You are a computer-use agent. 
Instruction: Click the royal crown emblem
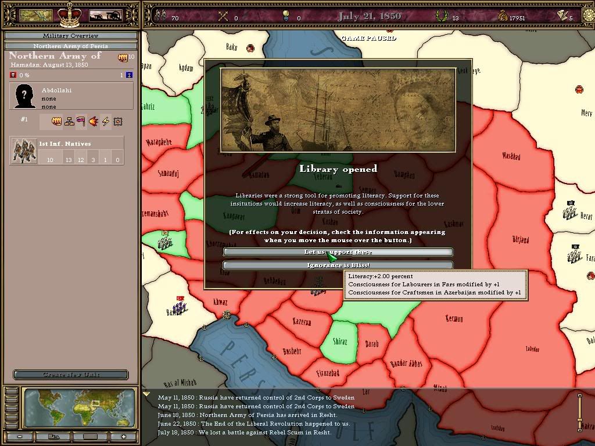(x=70, y=15)
